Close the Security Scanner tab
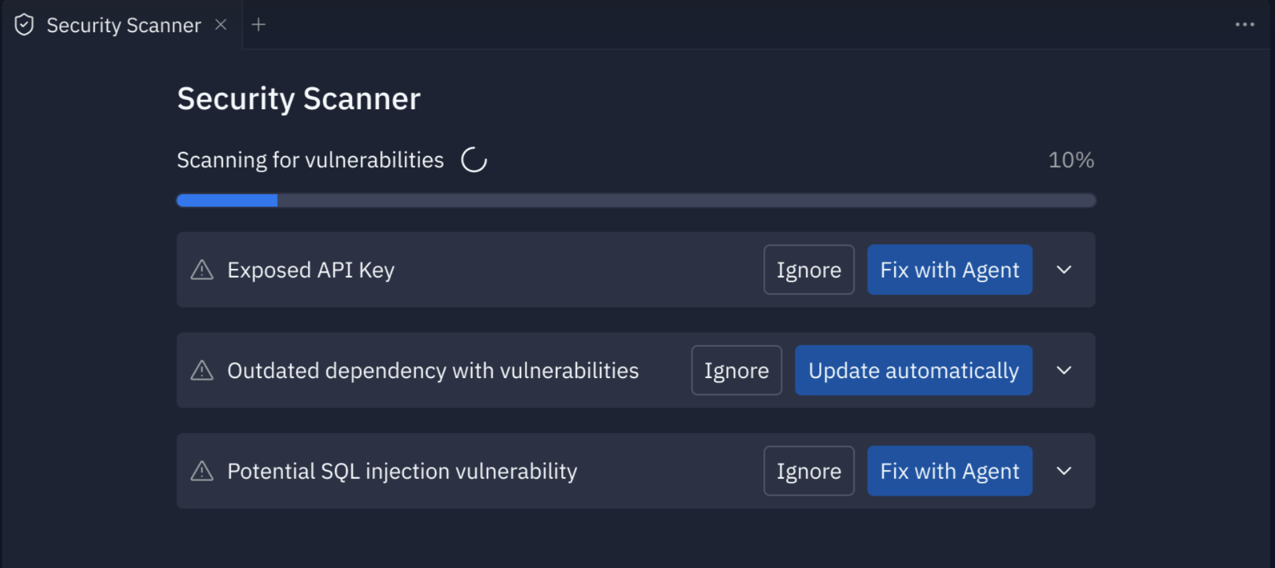1275x568 pixels. tap(221, 25)
